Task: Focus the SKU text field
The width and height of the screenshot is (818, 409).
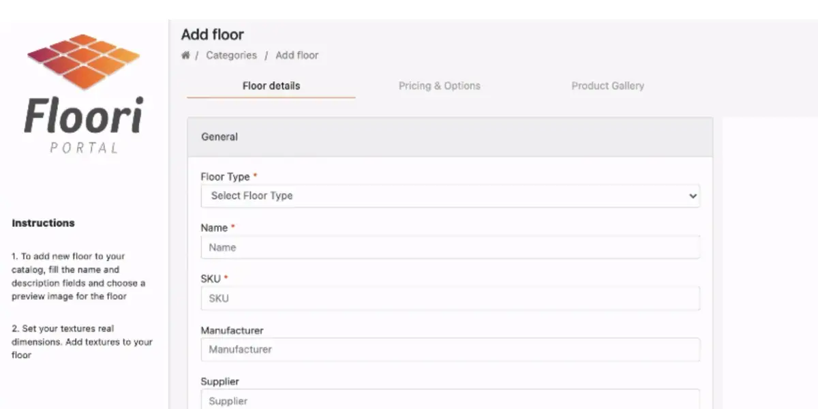Action: coord(451,299)
